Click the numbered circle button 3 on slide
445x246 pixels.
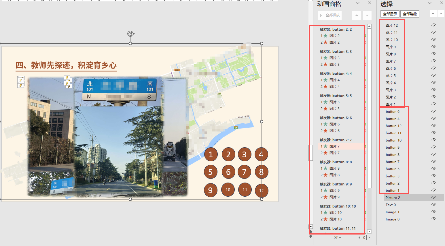coord(245,154)
